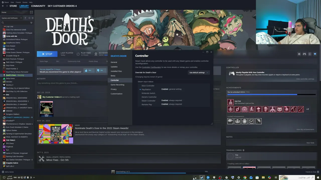Select Customization in properties sidebar
Viewport: 321px width, 180px height.
117,94
